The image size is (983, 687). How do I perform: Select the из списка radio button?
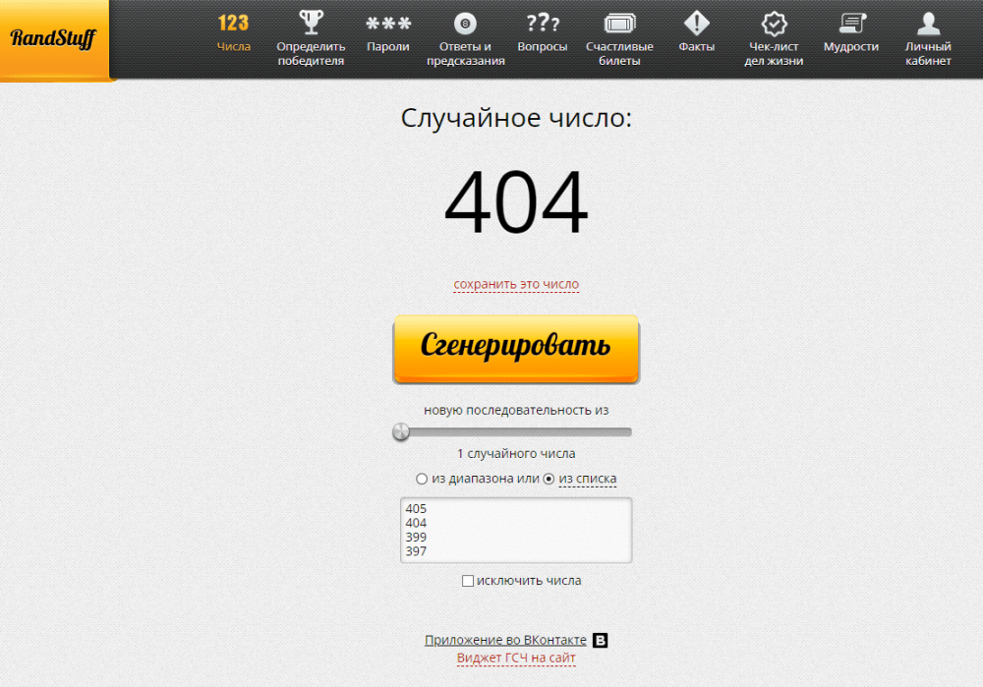click(x=549, y=479)
